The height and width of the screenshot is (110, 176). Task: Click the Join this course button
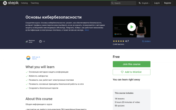point(131,64)
